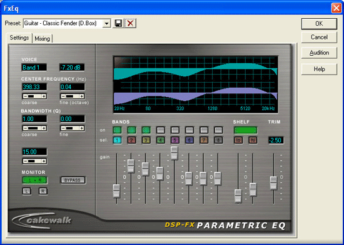Delete preset with red X icon
Image resolution: width=344 pixels, height=245 pixels.
click(x=130, y=23)
